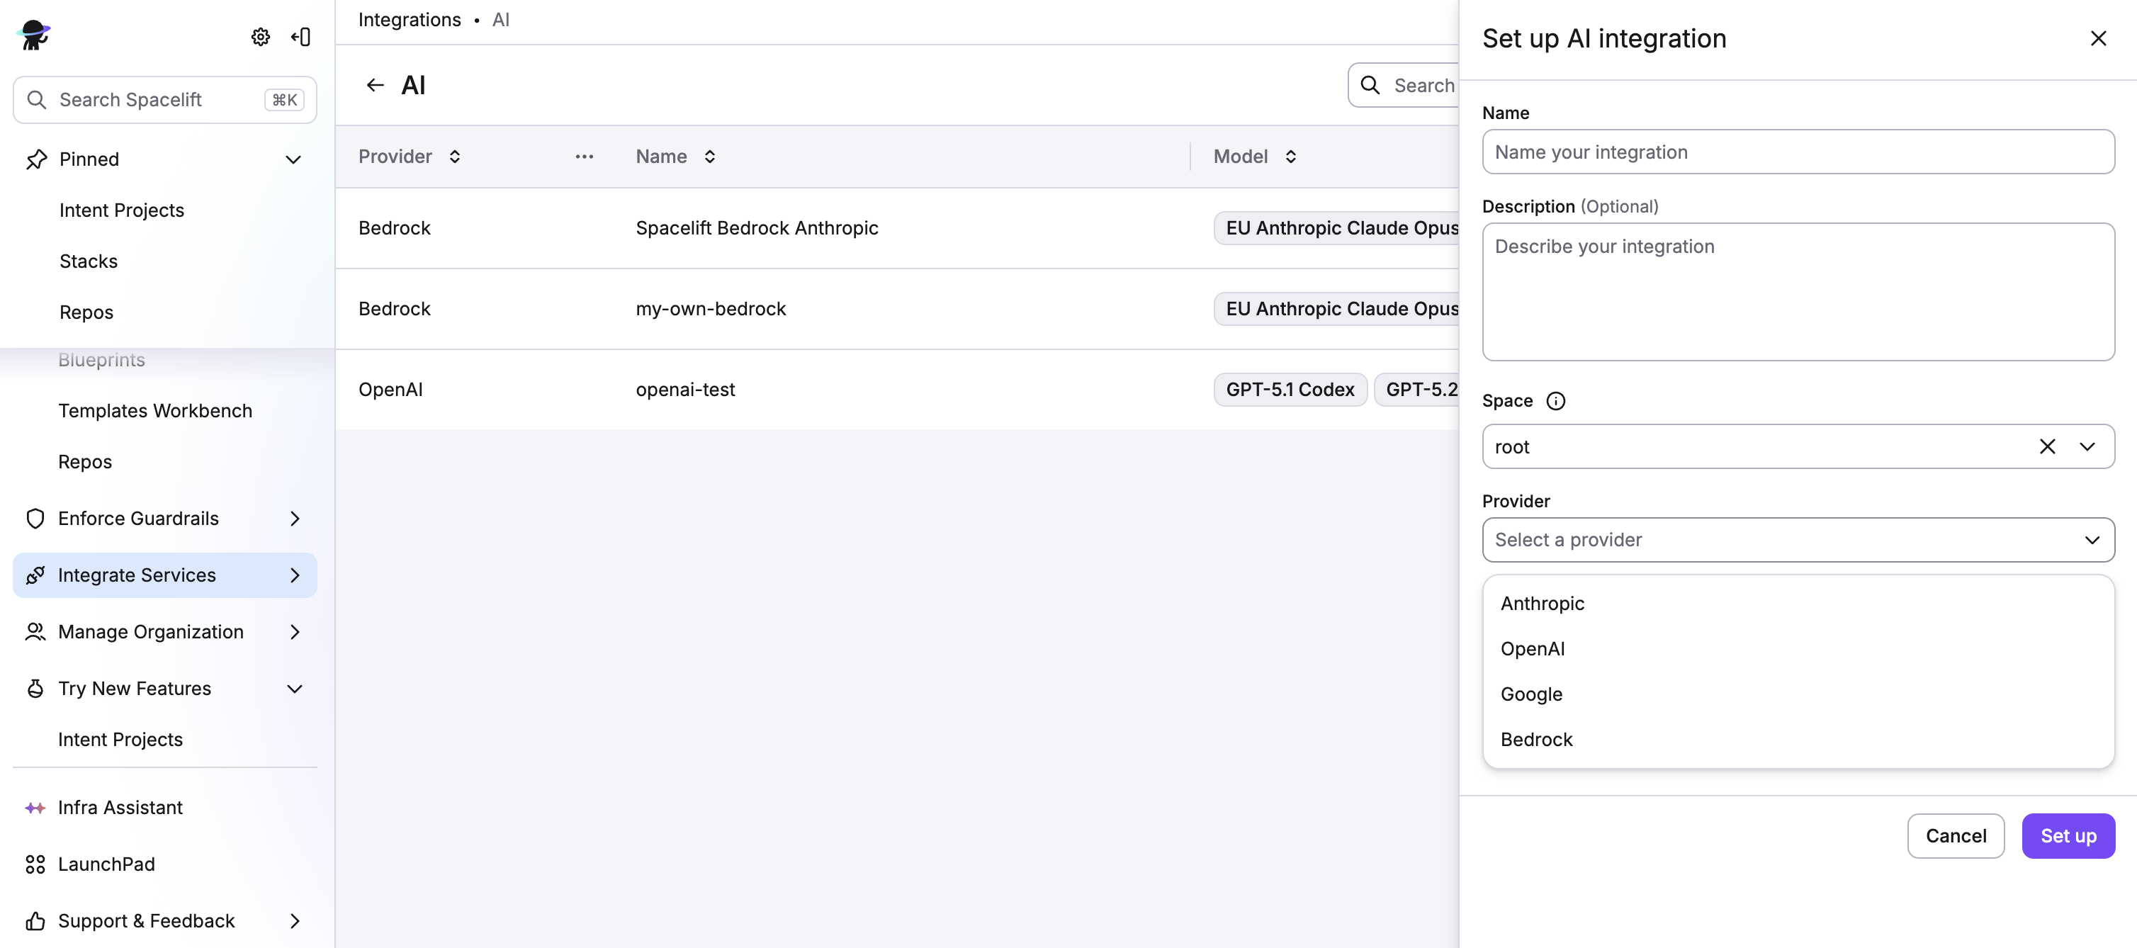Click the AI breadcrumb item
The width and height of the screenshot is (2137, 948).
pos(500,20)
